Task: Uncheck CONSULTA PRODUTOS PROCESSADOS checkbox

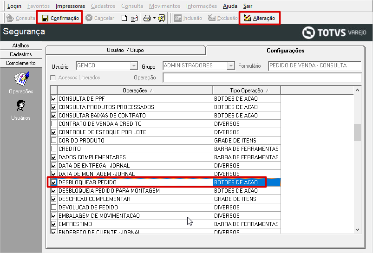Action: coord(54,107)
